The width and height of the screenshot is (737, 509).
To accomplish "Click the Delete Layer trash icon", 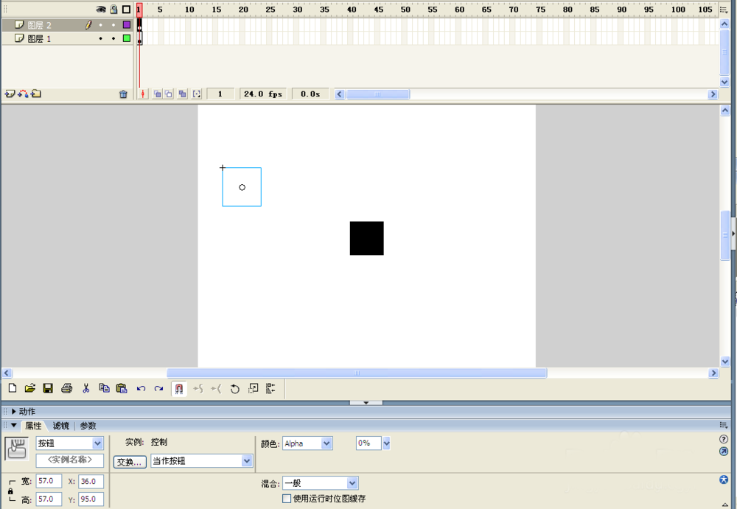I will click(123, 94).
